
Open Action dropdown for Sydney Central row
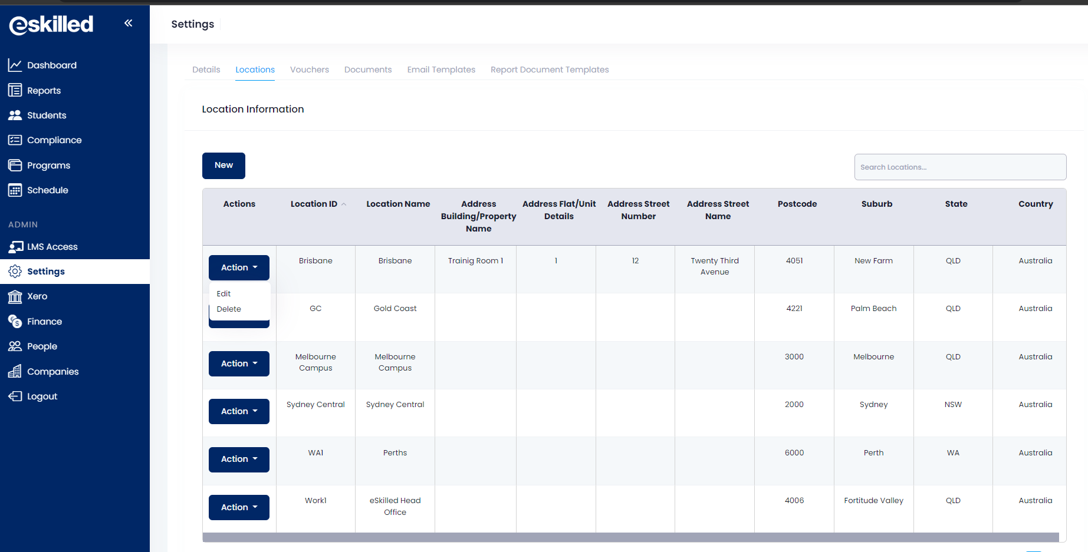pos(239,411)
